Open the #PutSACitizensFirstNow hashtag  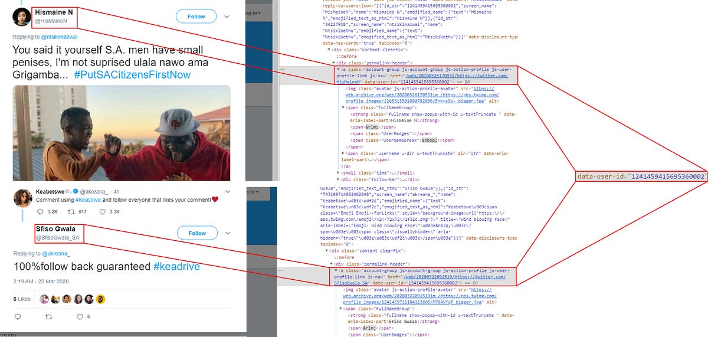pos(133,75)
